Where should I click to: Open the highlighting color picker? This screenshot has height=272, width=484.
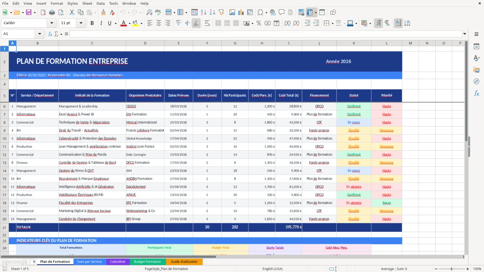(142, 23)
